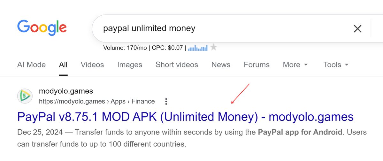Viewport: 383px width, 161px height.
Task: Click the modyolo.games site name
Action: pos(66,91)
